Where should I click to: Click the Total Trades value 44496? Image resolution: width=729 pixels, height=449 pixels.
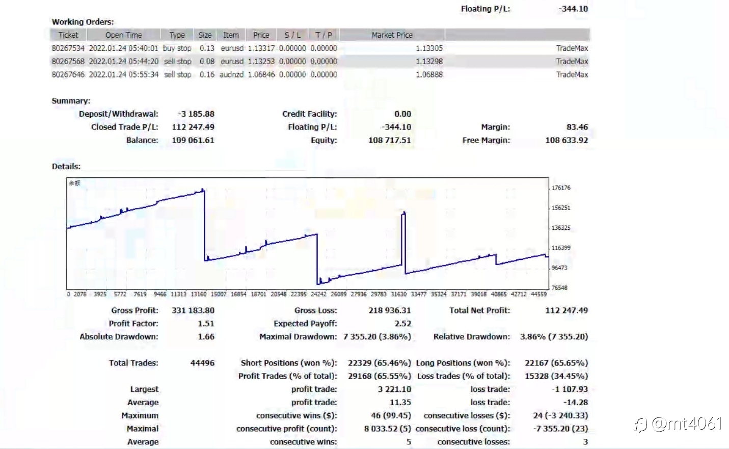click(202, 363)
